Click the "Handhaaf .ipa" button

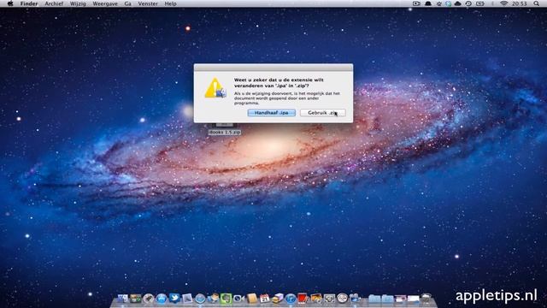click(x=272, y=113)
